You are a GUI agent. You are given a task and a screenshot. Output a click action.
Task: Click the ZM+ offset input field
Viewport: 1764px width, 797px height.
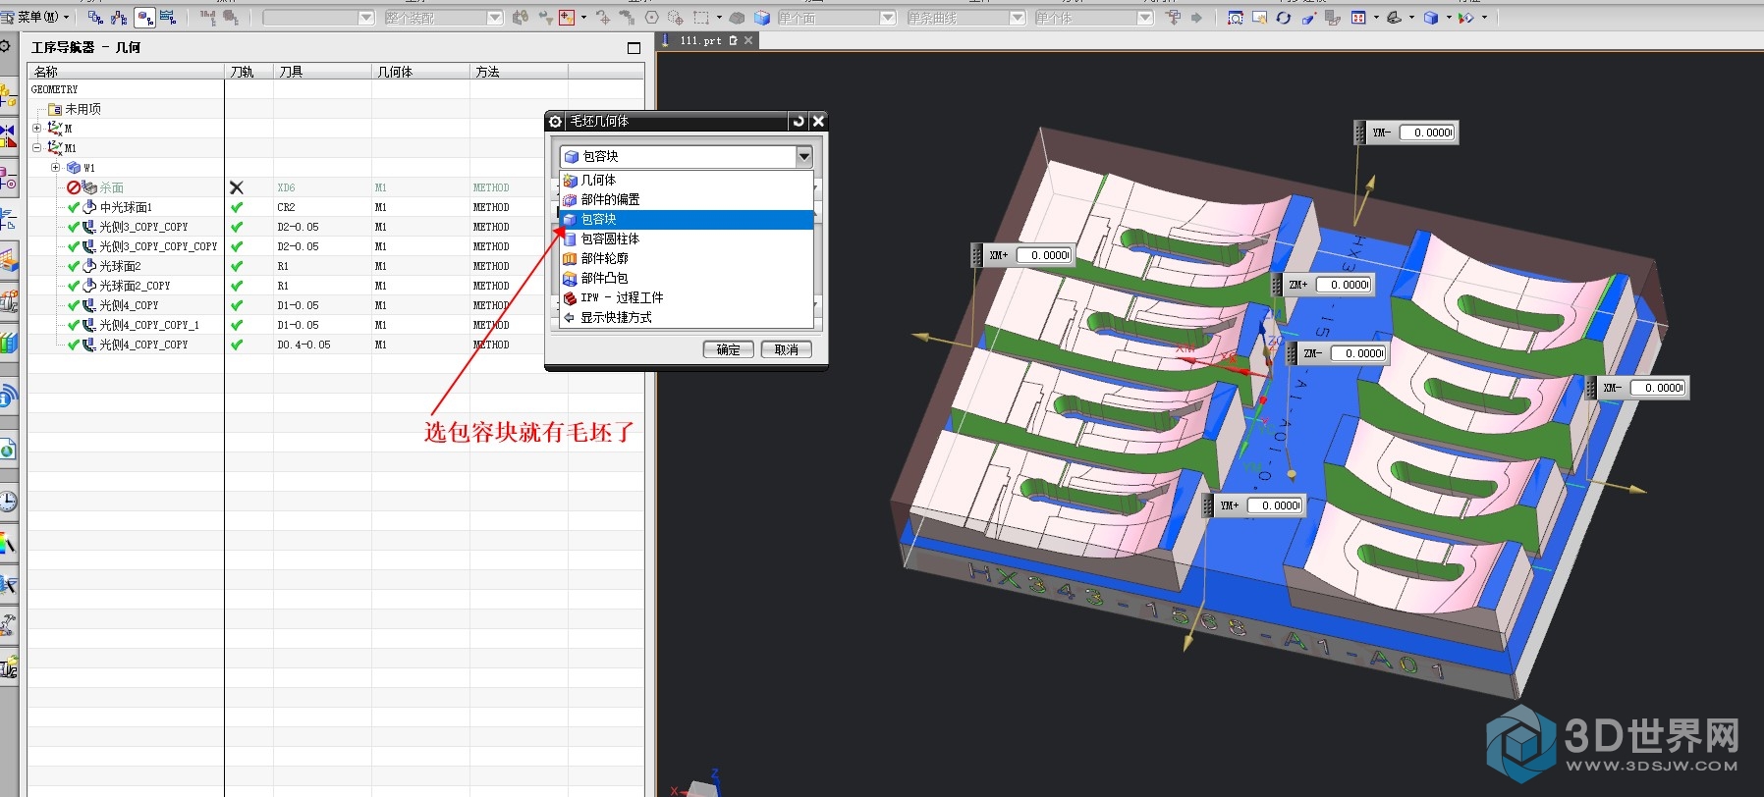coord(1345,285)
